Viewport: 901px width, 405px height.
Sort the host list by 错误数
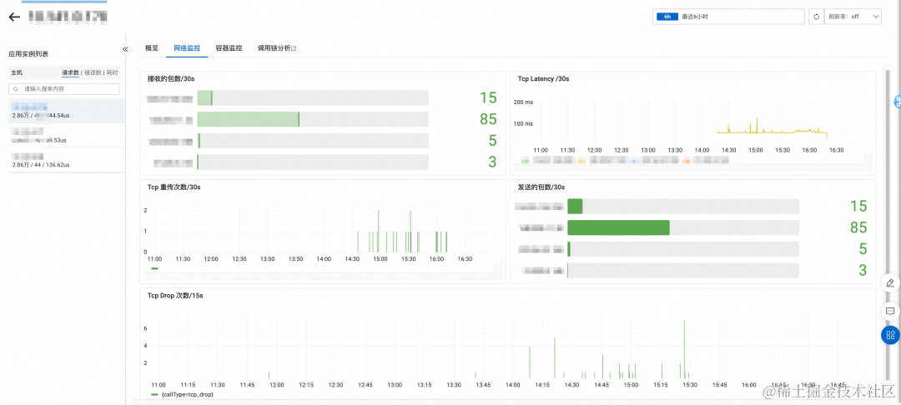pos(93,72)
